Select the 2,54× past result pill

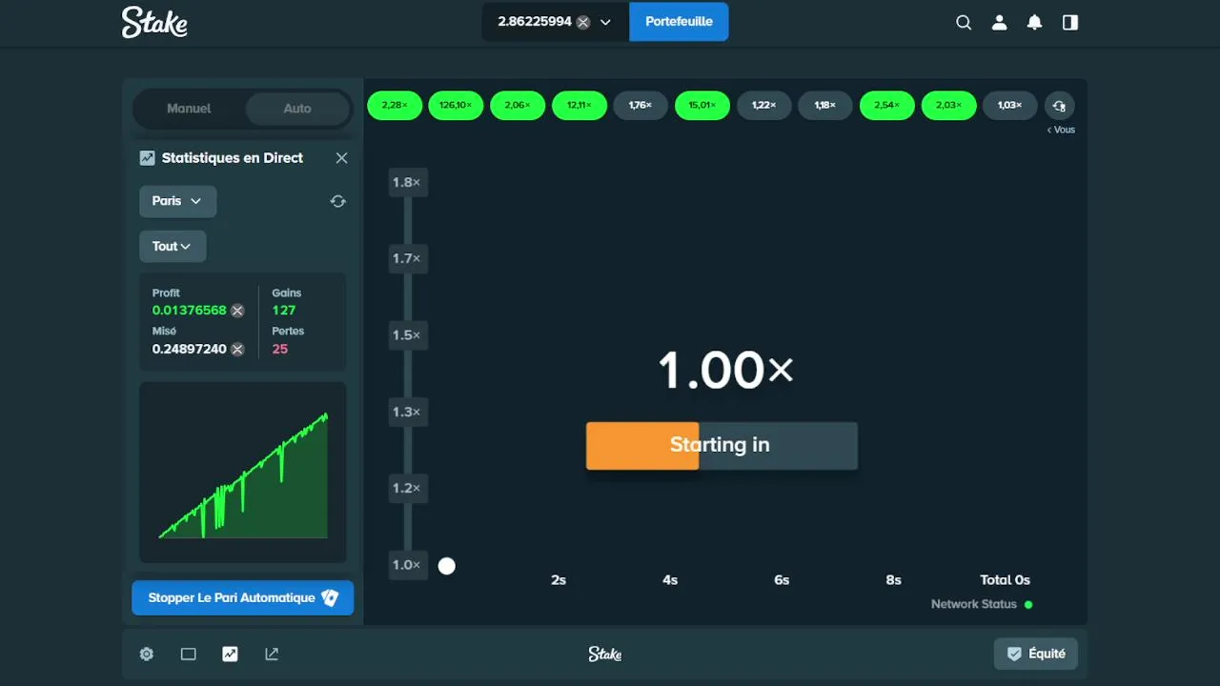coord(887,106)
